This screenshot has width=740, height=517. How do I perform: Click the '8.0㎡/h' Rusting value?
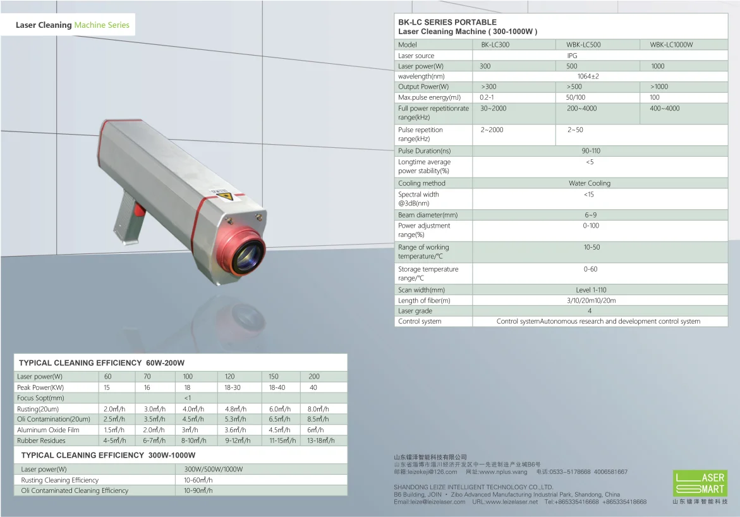[318, 410]
